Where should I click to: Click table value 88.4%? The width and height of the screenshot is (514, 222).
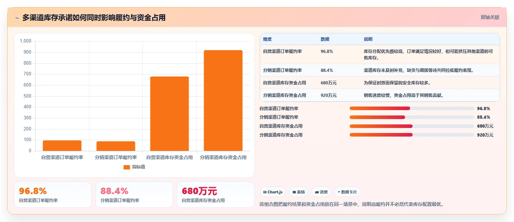point(327,70)
